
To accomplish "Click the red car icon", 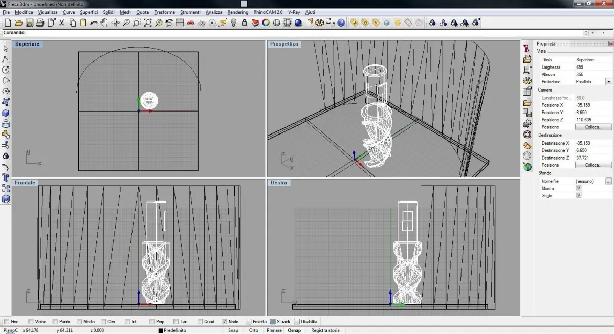I will coord(190,23).
